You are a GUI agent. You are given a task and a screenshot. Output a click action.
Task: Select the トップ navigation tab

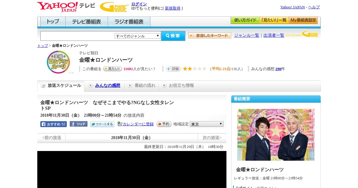coord(53,22)
